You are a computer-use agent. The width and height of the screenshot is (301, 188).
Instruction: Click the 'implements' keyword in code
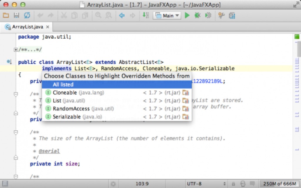[57, 69]
